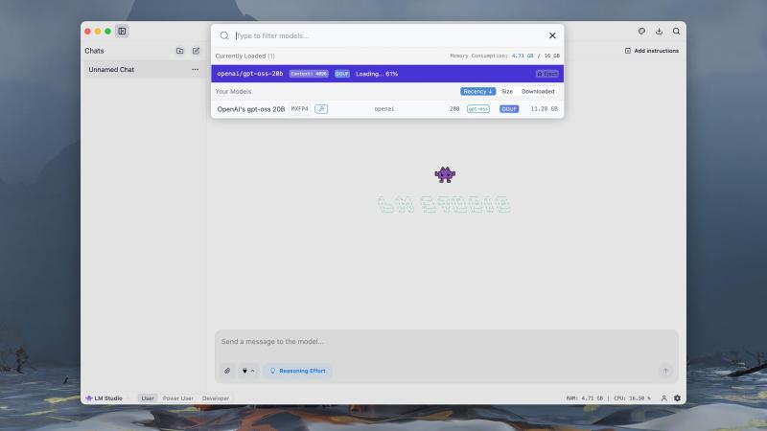Click the search magnifier in model filter
This screenshot has width=767, height=431.
pyautogui.click(x=224, y=35)
